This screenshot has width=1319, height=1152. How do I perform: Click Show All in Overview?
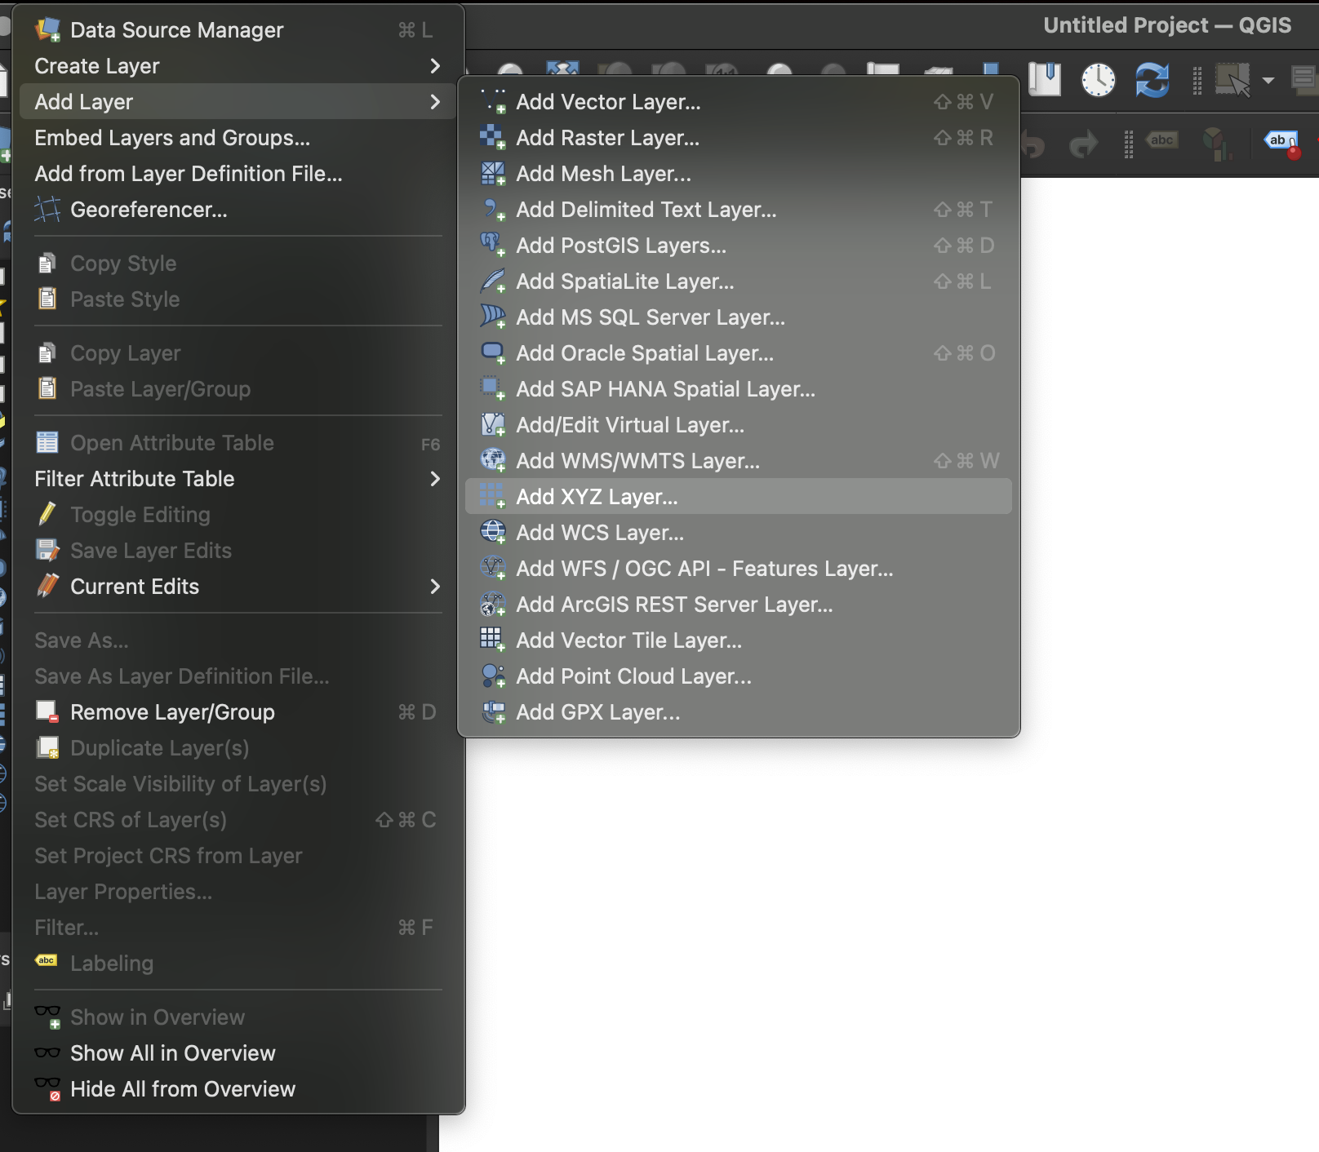(x=172, y=1053)
